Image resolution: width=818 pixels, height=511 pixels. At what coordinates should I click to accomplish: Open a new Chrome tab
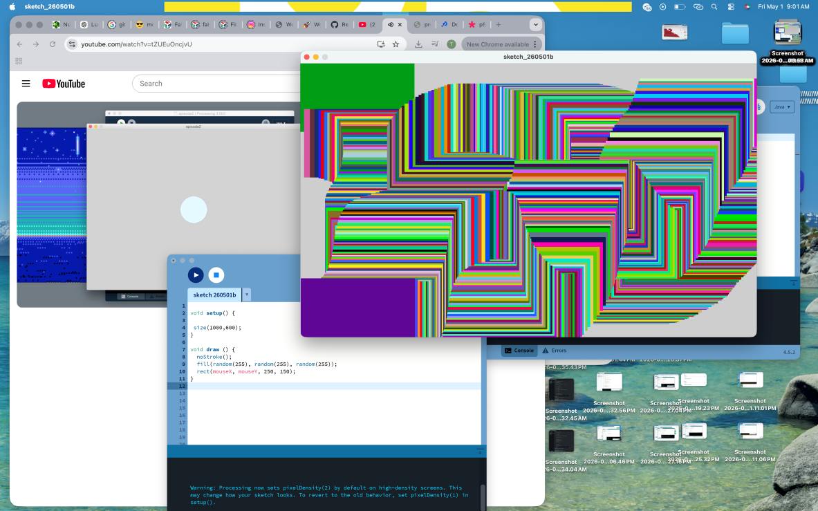coord(499,24)
